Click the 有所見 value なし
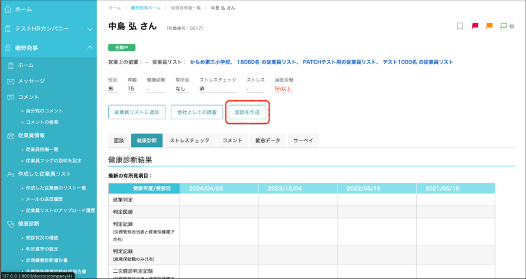 pyautogui.click(x=180, y=89)
